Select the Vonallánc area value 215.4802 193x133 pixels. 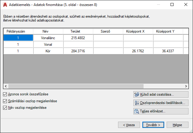78,38
